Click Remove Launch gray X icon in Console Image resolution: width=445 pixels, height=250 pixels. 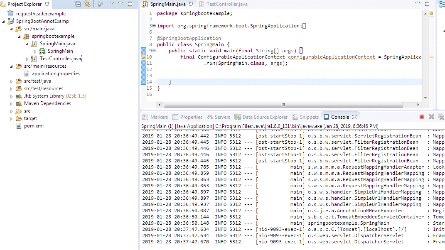[431, 117]
